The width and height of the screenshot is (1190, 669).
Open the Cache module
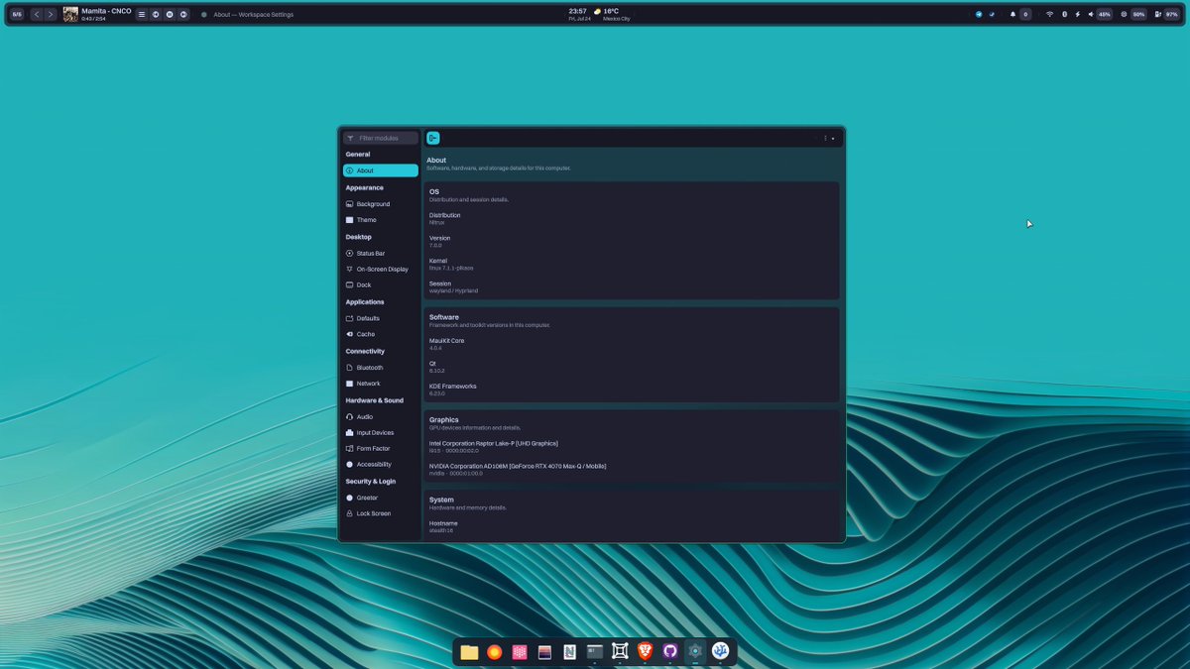pos(380,334)
